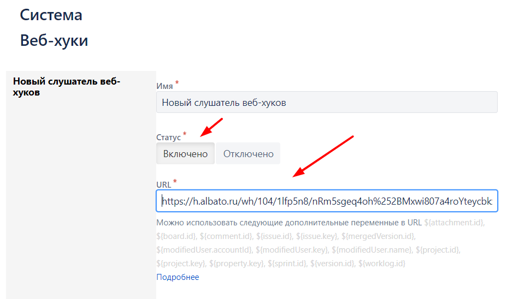Click the ${modifiedUser.name} variable

pos(371,250)
